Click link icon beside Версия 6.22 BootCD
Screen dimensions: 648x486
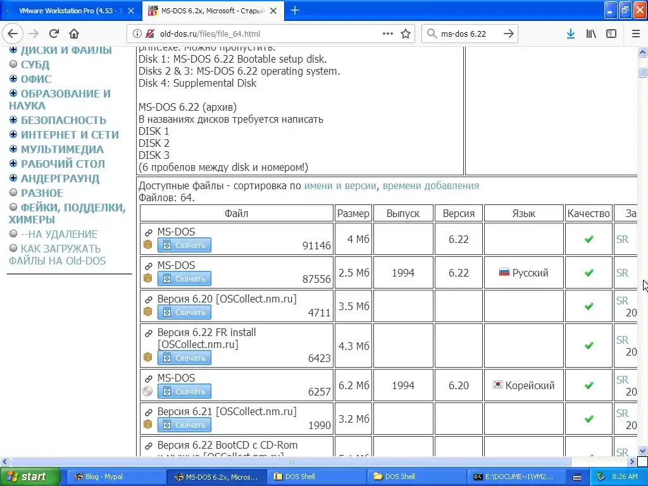148,446
